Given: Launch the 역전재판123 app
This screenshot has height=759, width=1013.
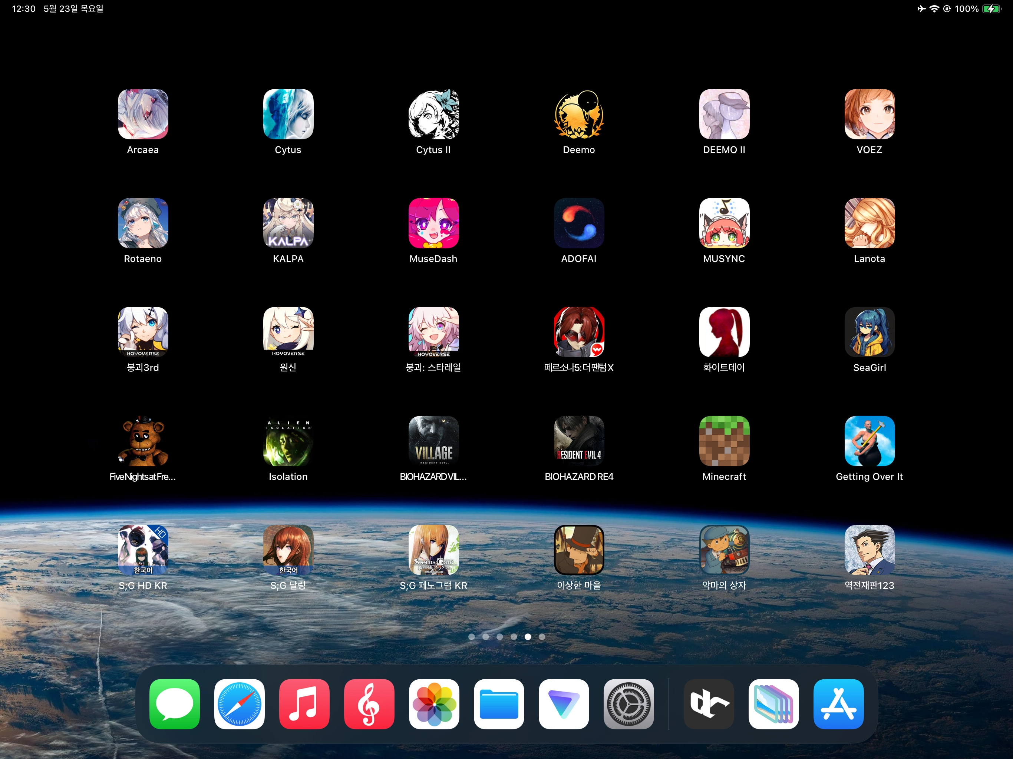Looking at the screenshot, I should [x=869, y=550].
